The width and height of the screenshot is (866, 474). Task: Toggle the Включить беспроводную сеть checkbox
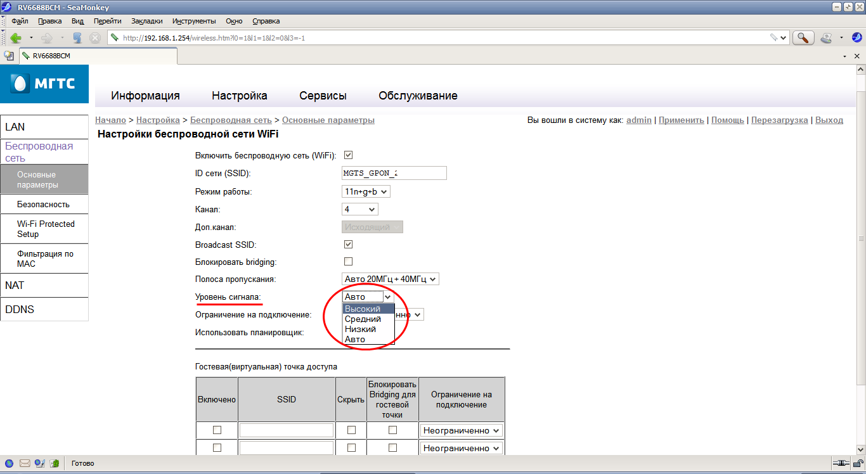(348, 155)
